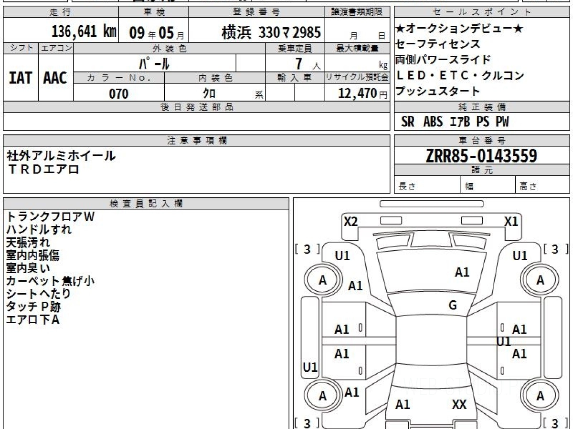Image resolution: width=573 pixels, height=429 pixels.
Task: Click the エアコン header cell
Action: coord(56,48)
